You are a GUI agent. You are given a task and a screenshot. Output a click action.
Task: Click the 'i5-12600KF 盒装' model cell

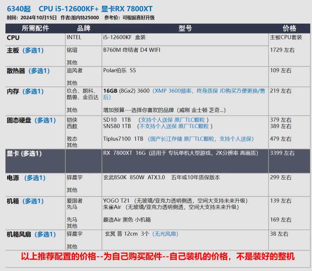click(124, 38)
